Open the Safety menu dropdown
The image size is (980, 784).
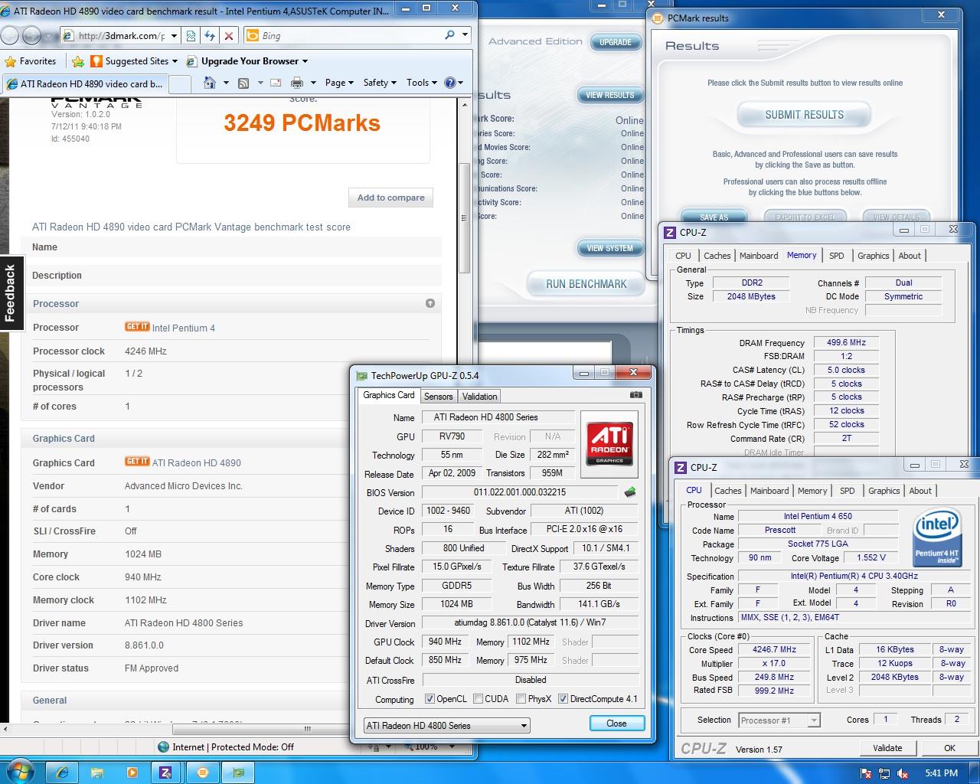pos(380,83)
